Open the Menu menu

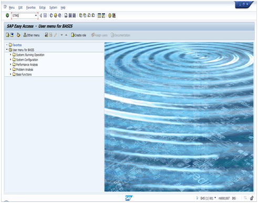click(x=12, y=7)
